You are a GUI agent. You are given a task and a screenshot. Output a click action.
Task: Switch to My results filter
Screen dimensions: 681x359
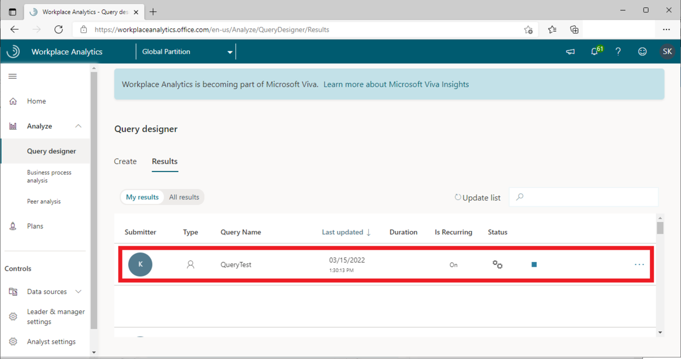142,197
